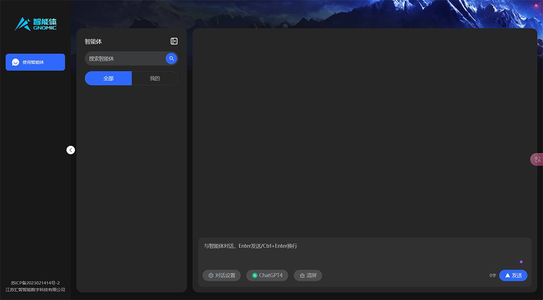Switch to the 全部 tab

tap(109, 78)
